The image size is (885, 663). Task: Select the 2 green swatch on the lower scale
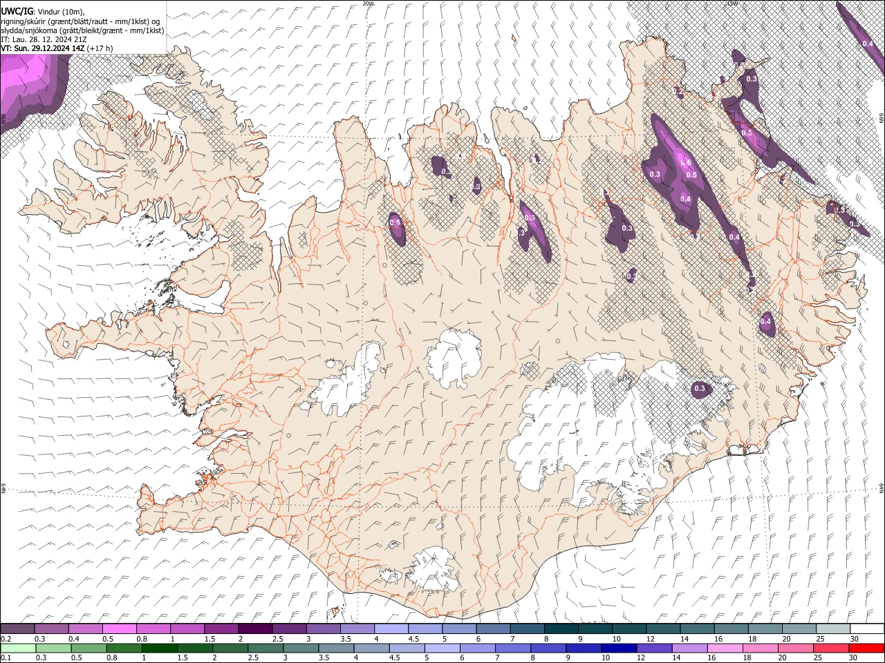pyautogui.click(x=230, y=648)
